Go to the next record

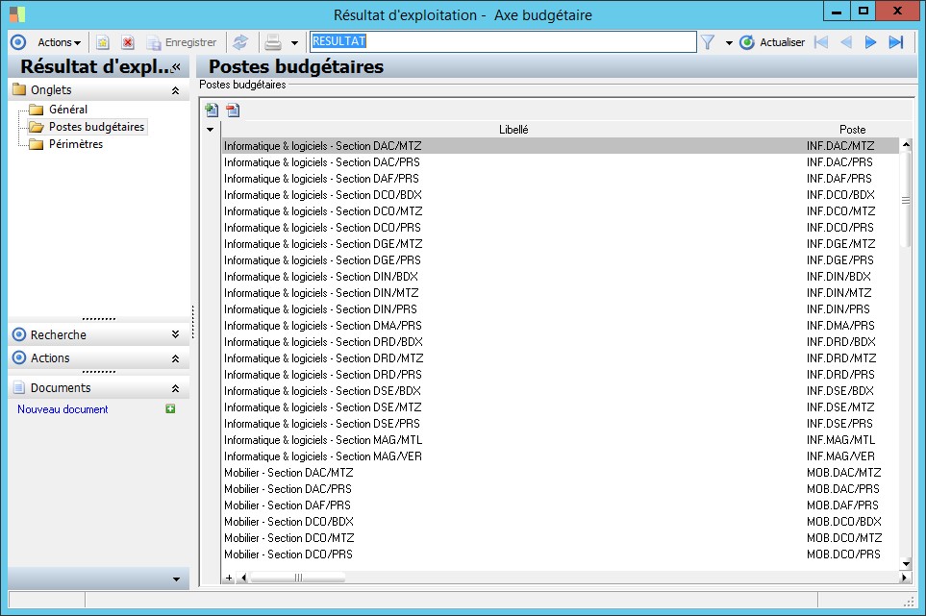click(x=870, y=42)
